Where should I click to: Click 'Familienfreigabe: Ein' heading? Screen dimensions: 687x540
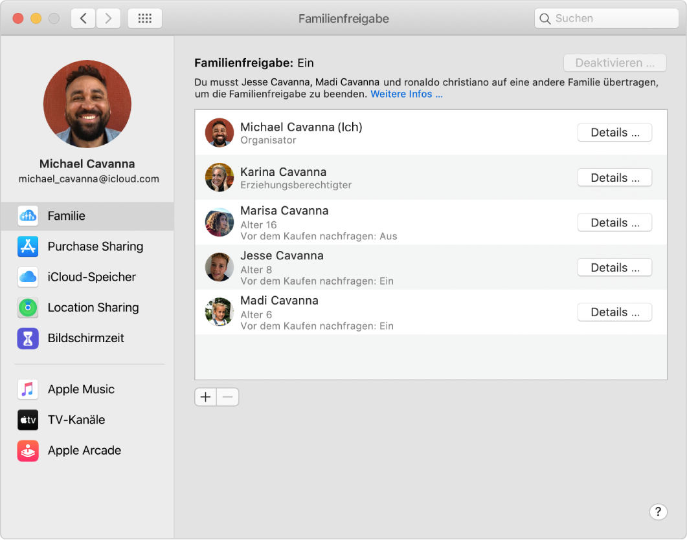pyautogui.click(x=254, y=63)
